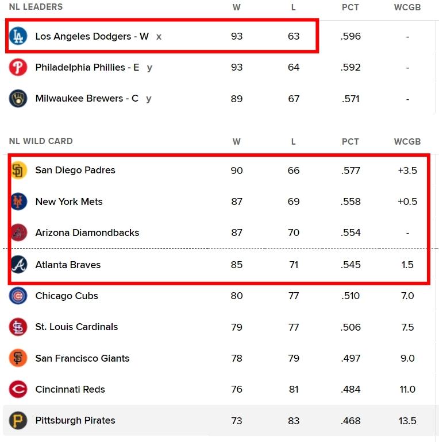
Task: Click the W column header in NL Wild Card
Action: click(x=237, y=141)
